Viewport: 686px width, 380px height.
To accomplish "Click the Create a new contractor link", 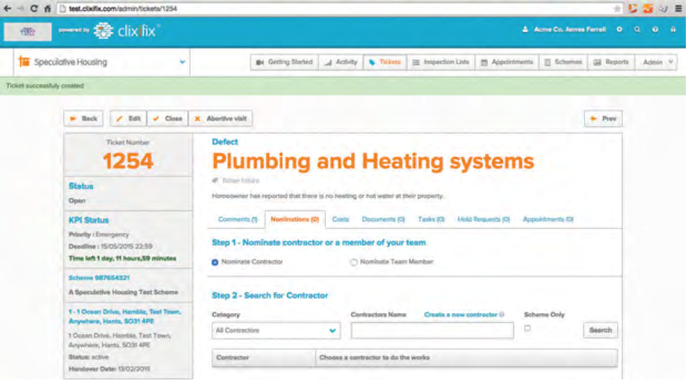I will click(461, 315).
